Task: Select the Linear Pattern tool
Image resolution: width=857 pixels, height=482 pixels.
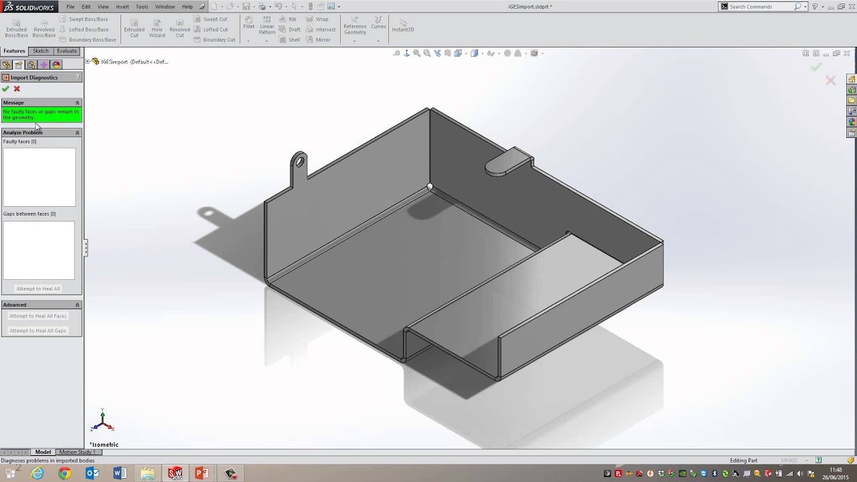Action: [x=267, y=25]
